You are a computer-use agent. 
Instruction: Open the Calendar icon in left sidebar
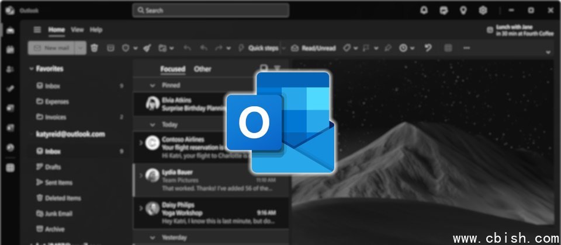(x=10, y=50)
